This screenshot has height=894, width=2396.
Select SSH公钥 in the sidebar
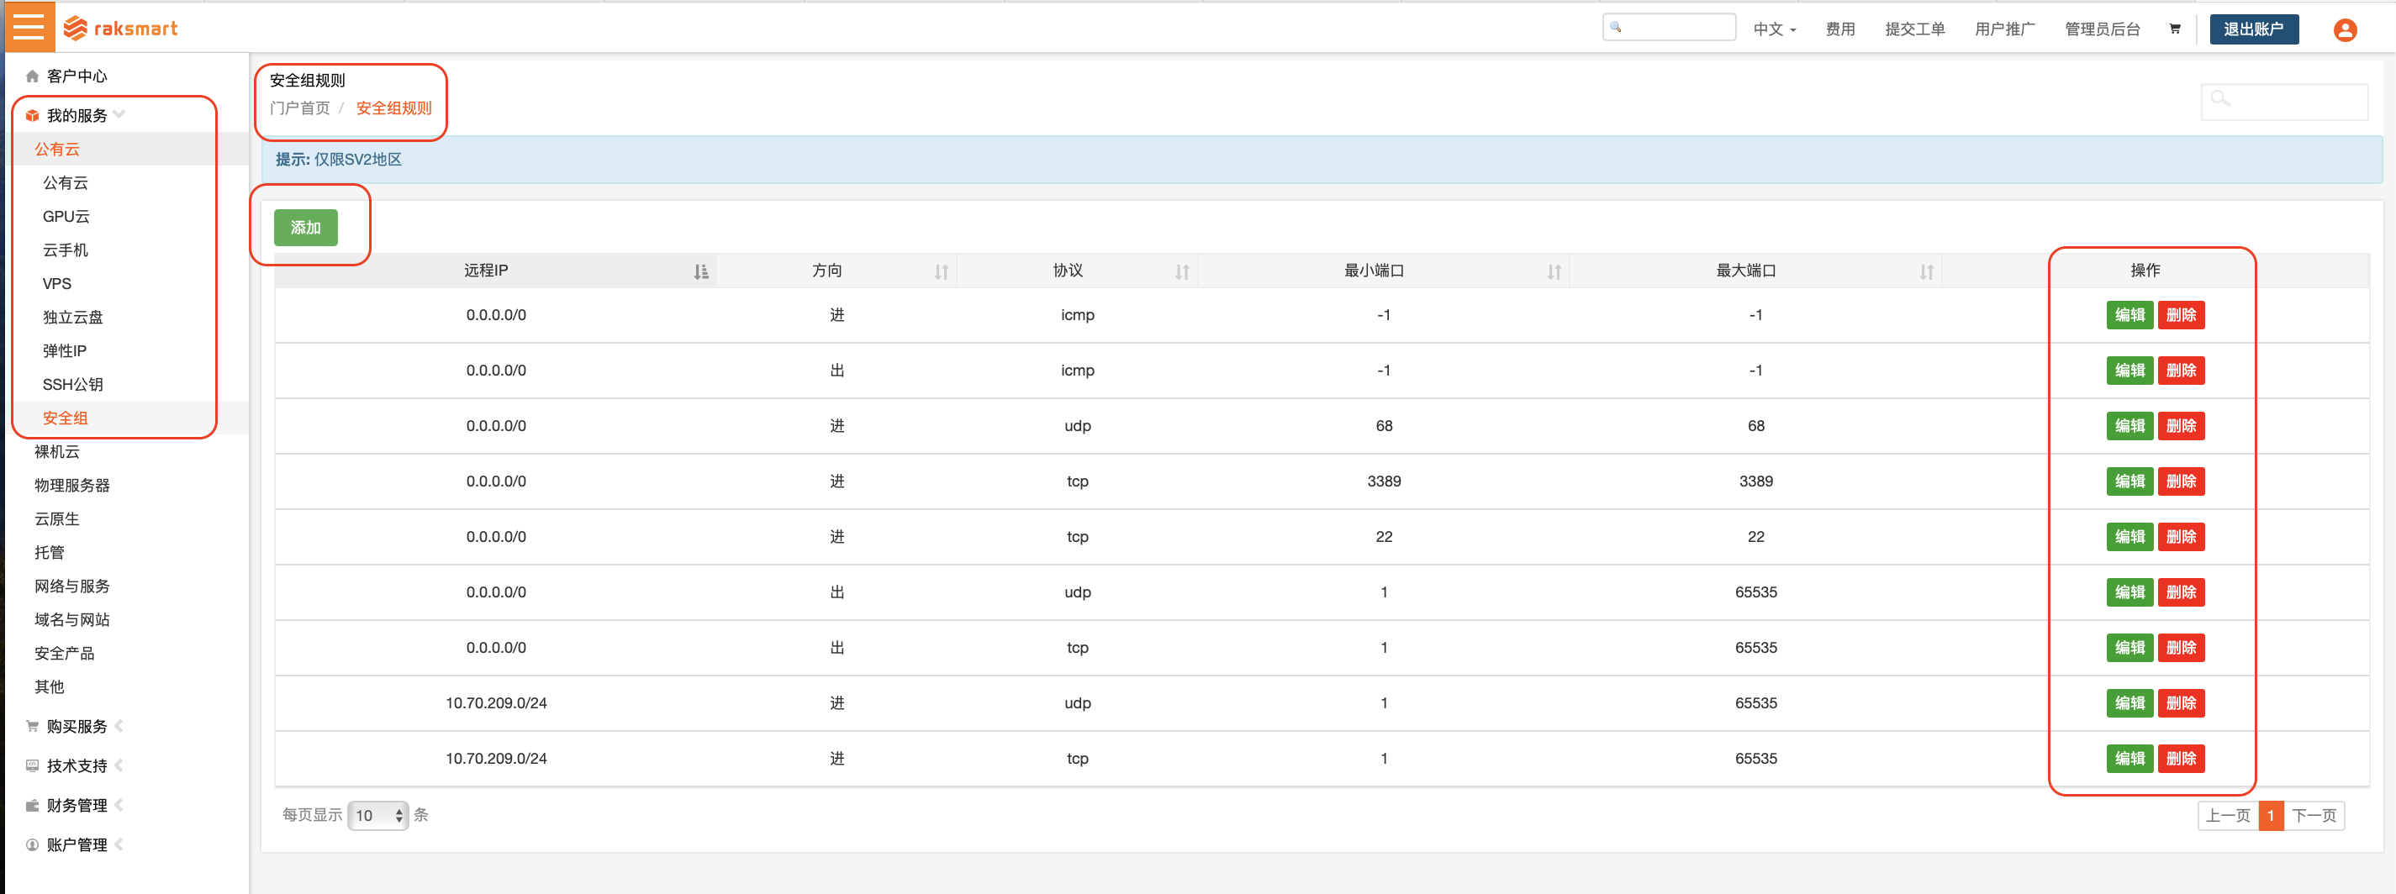pyautogui.click(x=72, y=384)
